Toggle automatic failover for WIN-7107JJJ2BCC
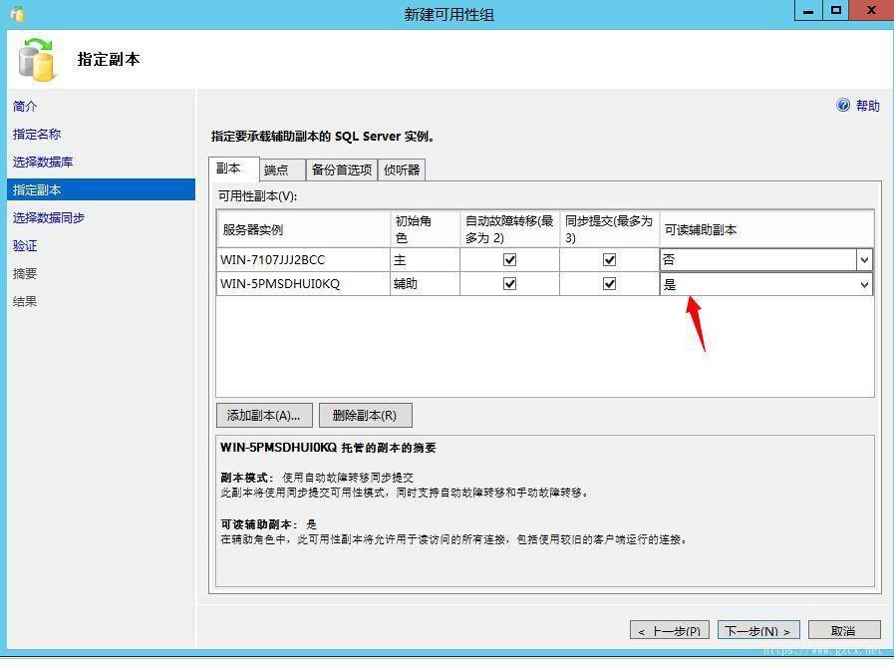Screen dimensions: 894x666 [509, 260]
